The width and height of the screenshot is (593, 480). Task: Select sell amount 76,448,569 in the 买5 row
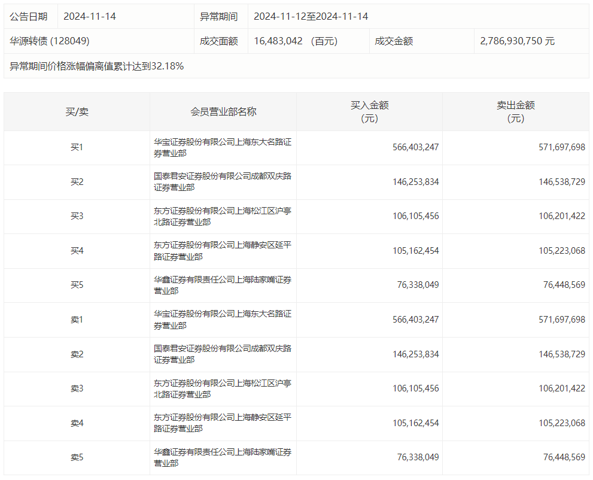tap(564, 285)
